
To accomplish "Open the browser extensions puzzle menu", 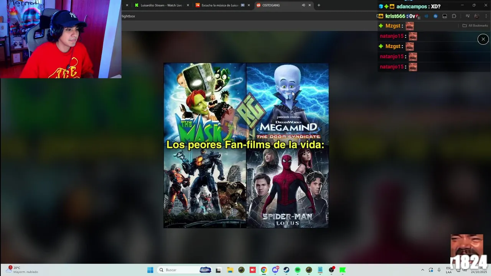I will click(454, 16).
